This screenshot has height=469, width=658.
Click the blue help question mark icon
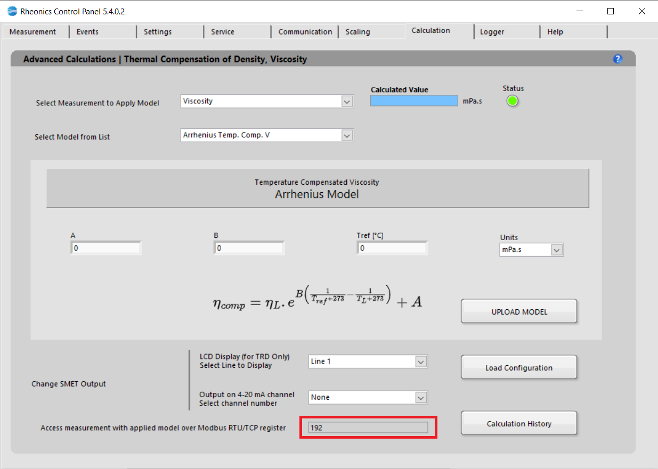click(618, 59)
